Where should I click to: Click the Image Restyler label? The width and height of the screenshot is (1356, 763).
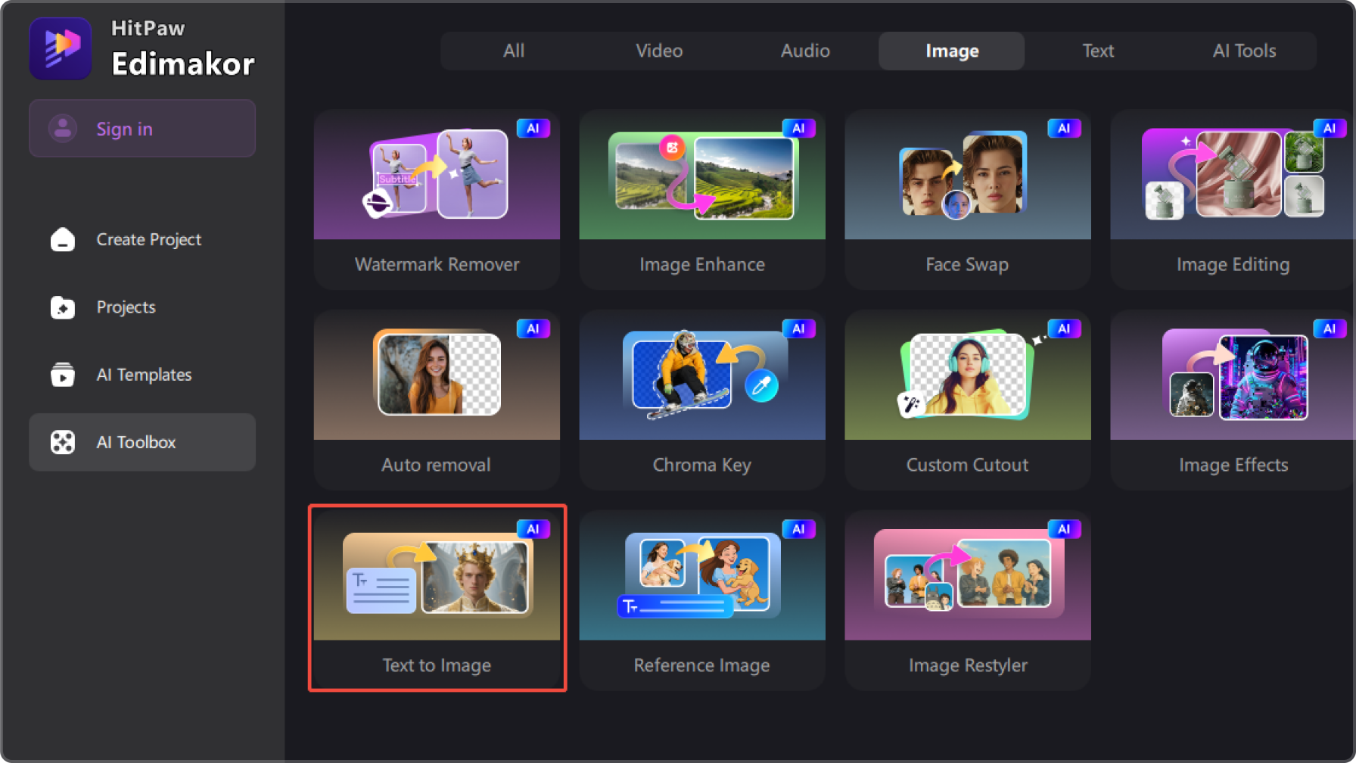pos(968,665)
